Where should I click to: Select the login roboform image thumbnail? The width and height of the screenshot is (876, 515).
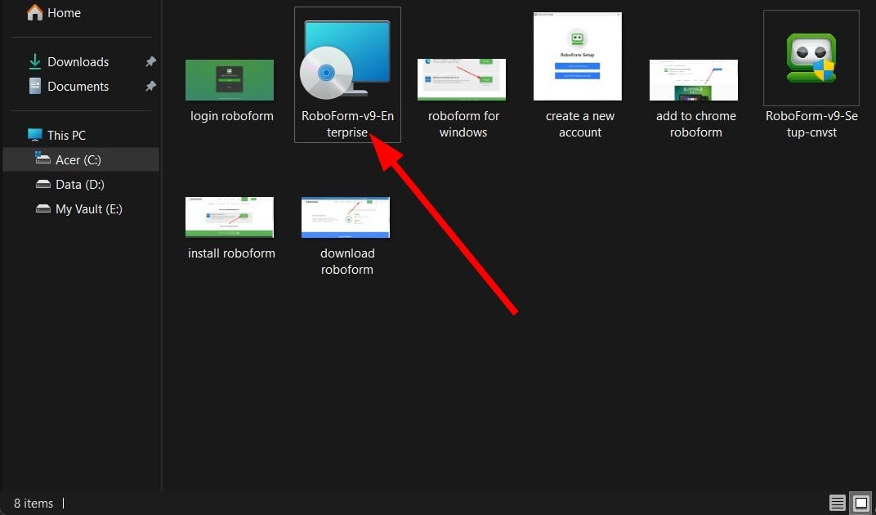click(x=230, y=80)
